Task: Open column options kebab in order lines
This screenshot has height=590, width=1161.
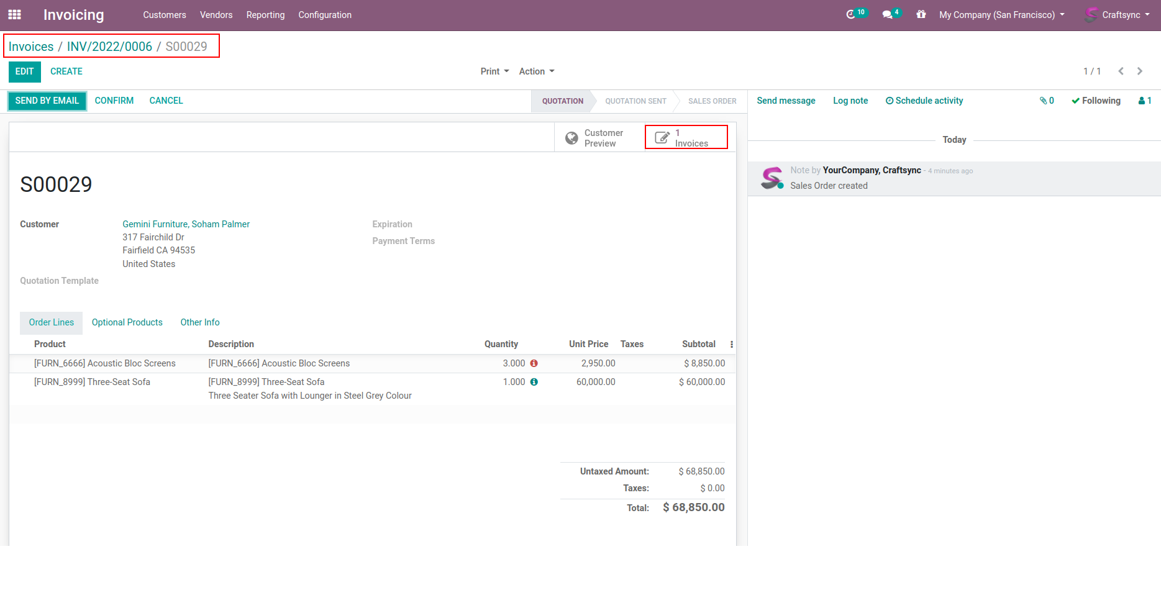Action: click(731, 344)
